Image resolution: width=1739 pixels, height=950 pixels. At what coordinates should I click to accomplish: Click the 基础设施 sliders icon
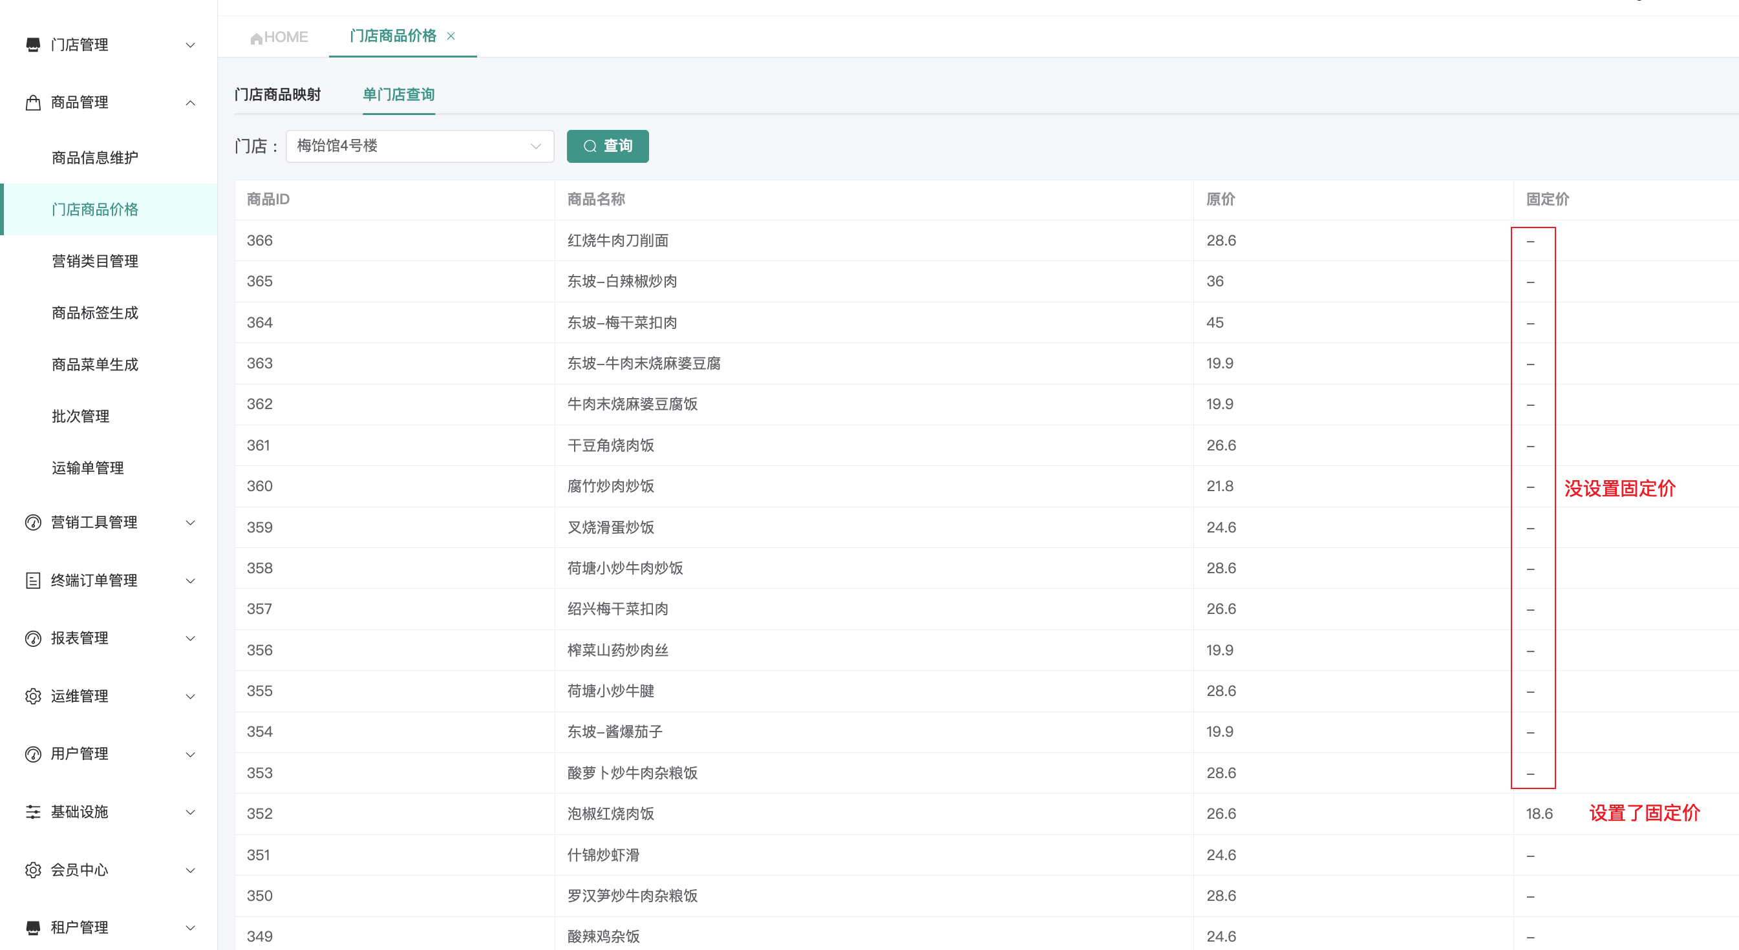pos(32,812)
